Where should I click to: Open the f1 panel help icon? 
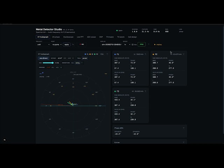coord(146,54)
